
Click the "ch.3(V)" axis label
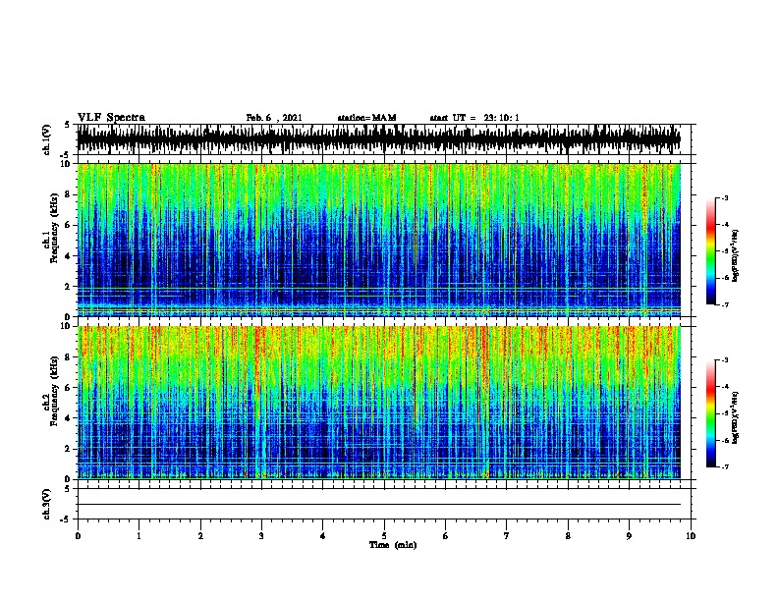tap(46, 504)
